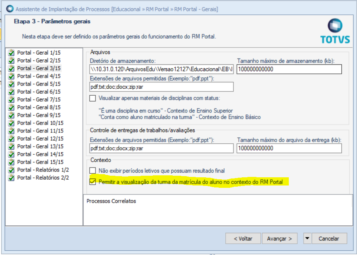The width and height of the screenshot is (357, 255).
Task: Click the checkmark icon beside Portal - Geral 1/15
Action: [11, 53]
